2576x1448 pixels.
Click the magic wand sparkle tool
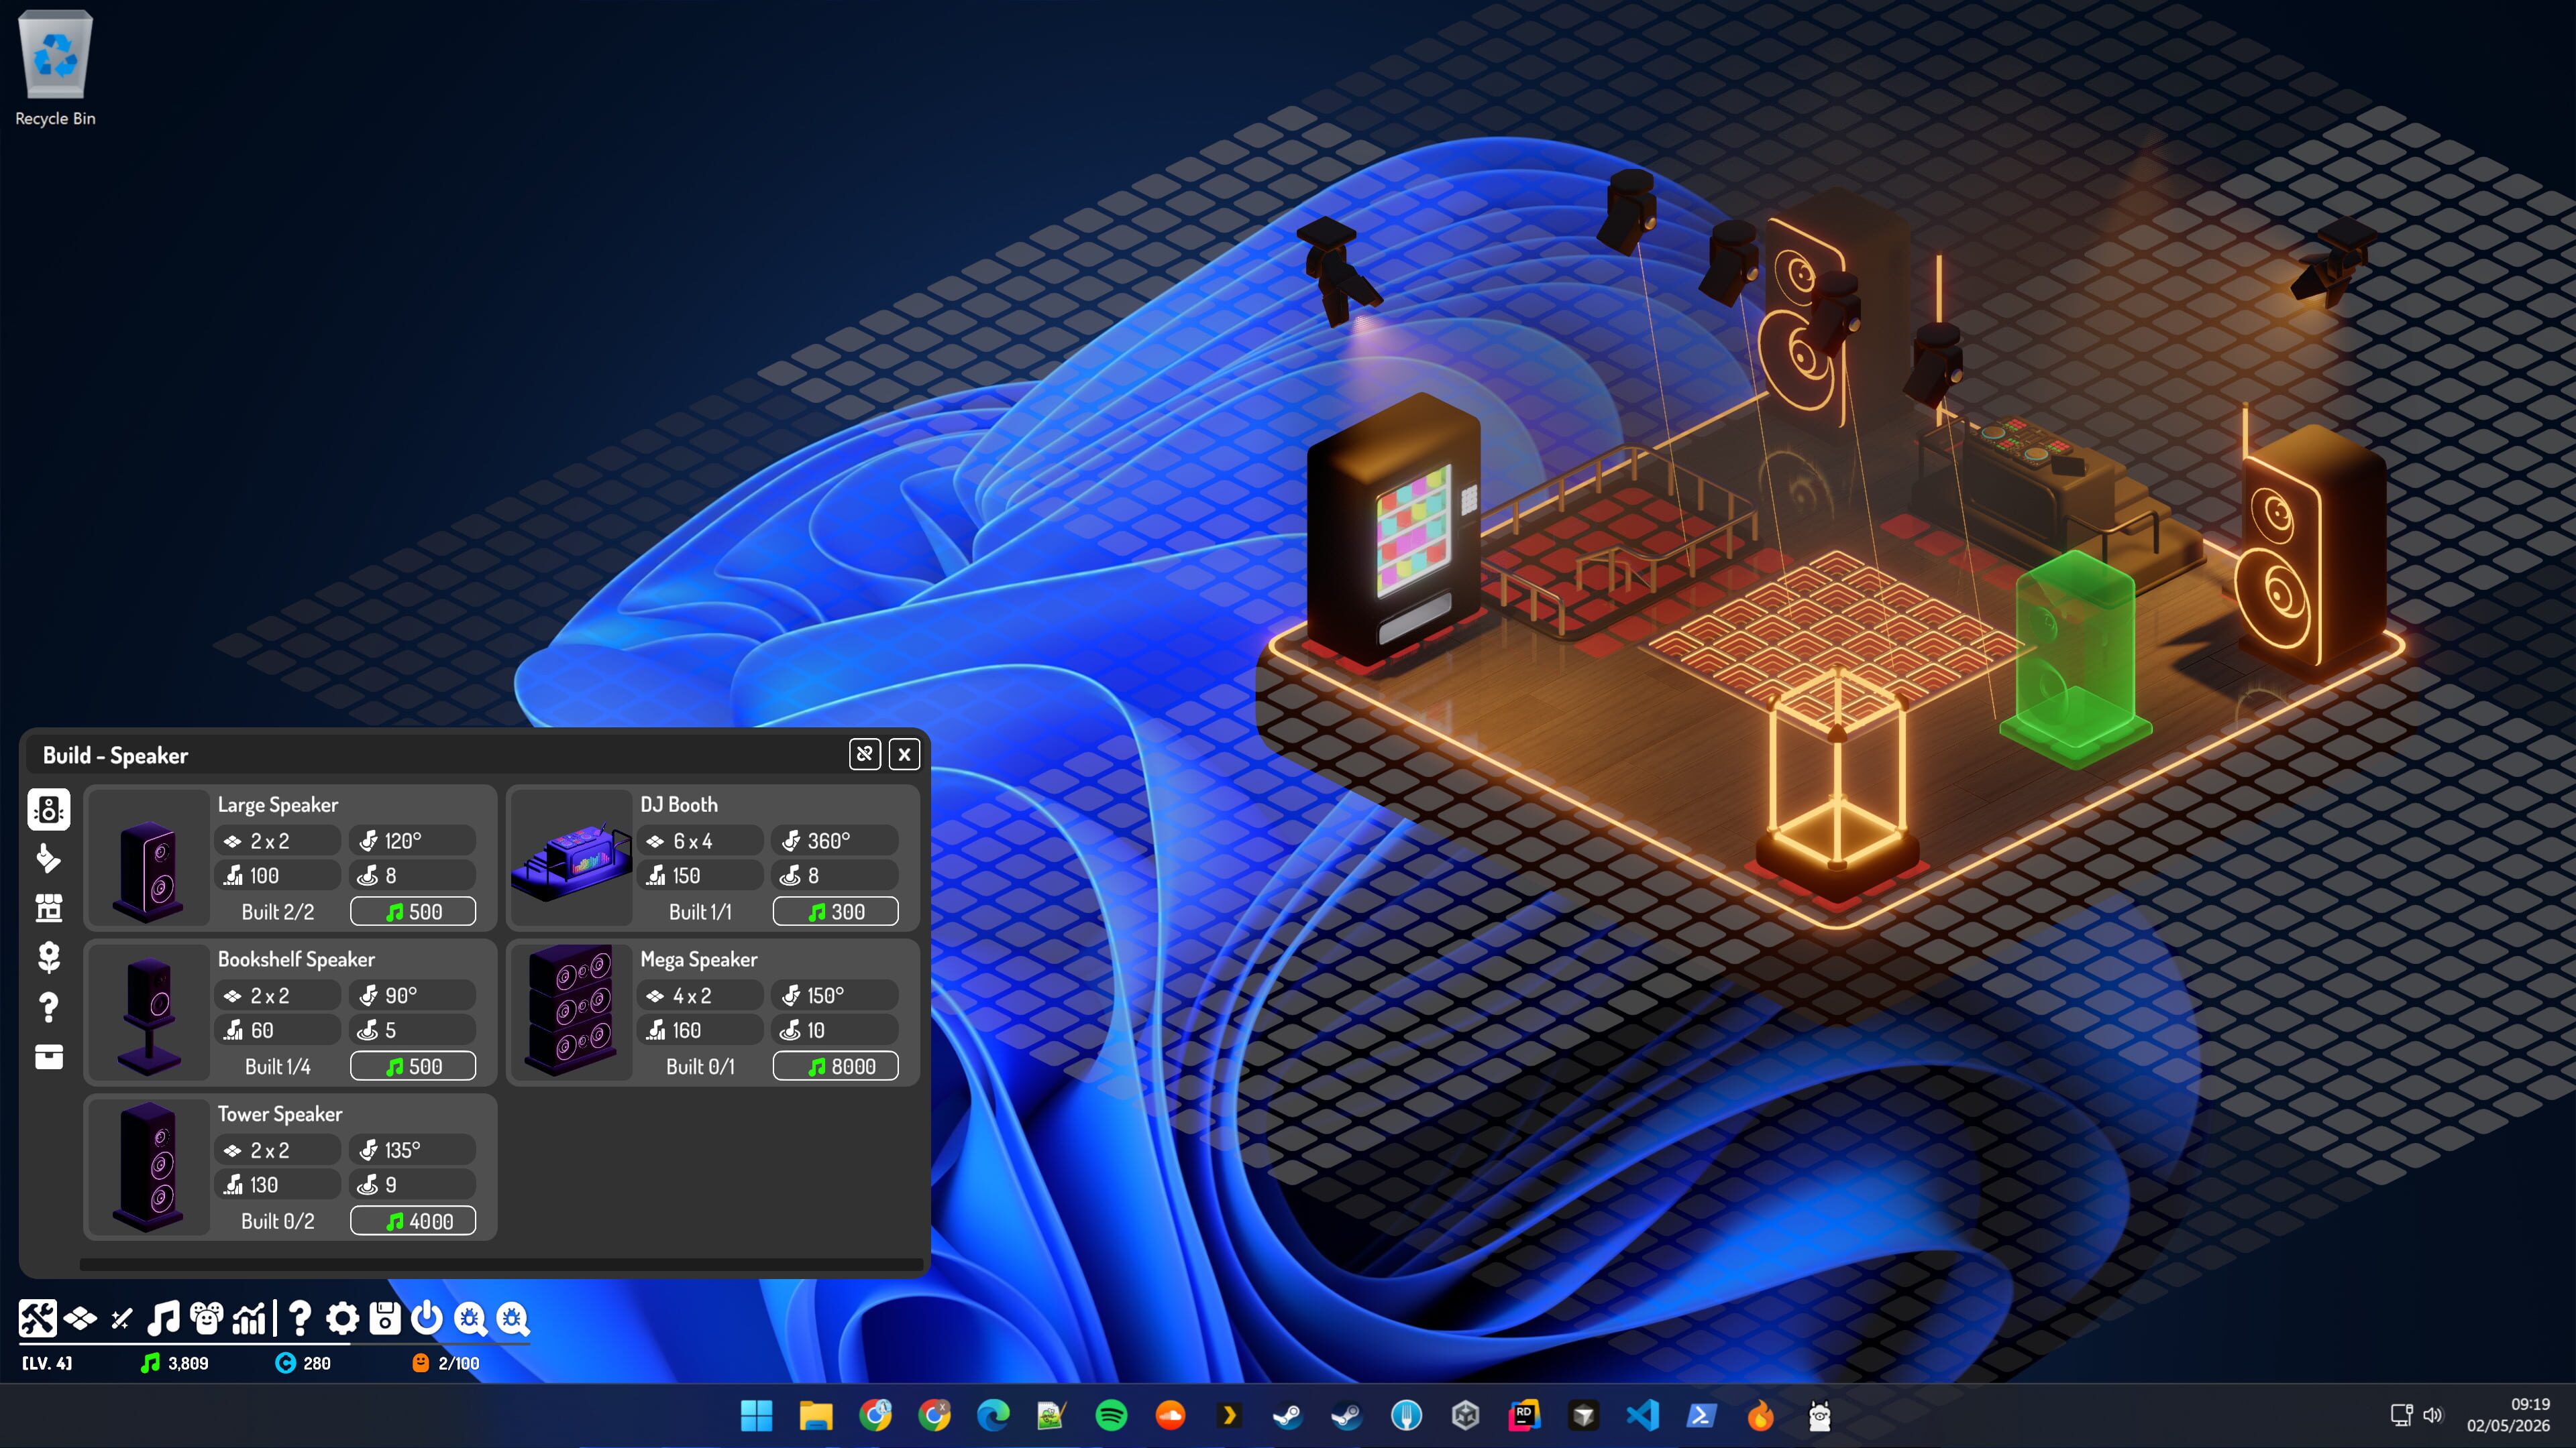tap(121, 1319)
